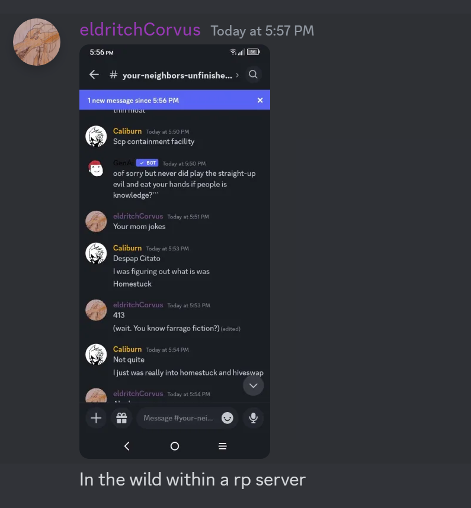Click Caliburn name on Scp containment message
The image size is (471, 508).
click(127, 131)
